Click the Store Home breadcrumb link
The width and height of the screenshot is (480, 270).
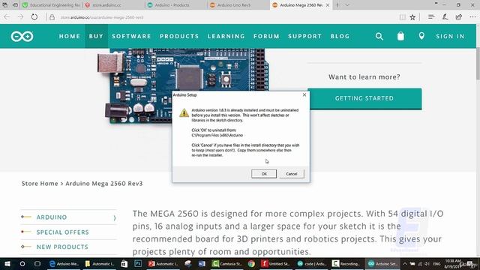point(40,183)
